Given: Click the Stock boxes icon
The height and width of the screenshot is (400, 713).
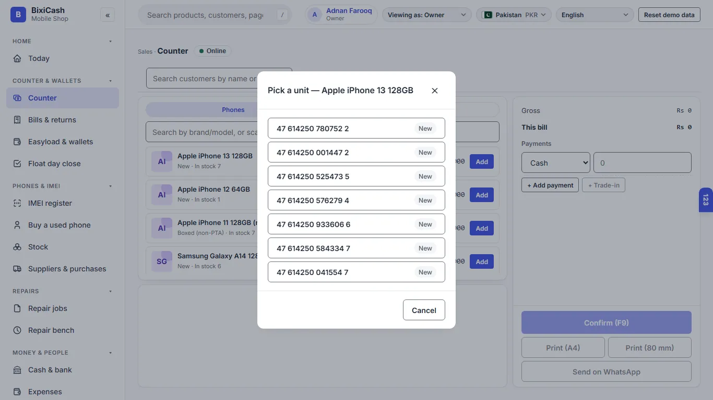Looking at the screenshot, I should (x=17, y=247).
